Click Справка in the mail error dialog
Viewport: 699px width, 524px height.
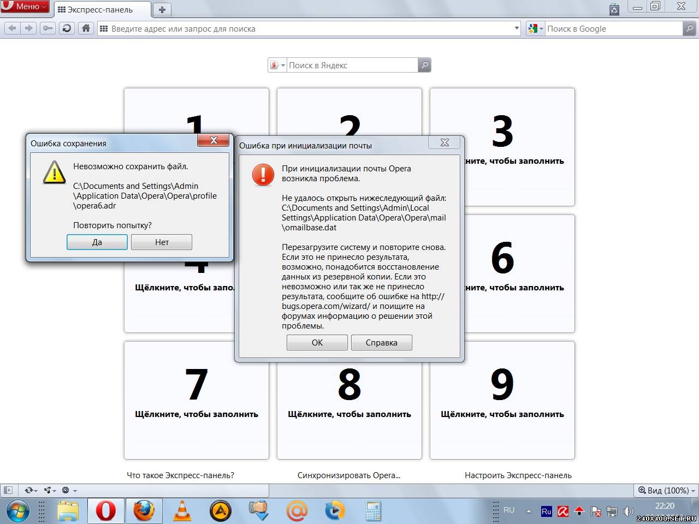point(382,342)
